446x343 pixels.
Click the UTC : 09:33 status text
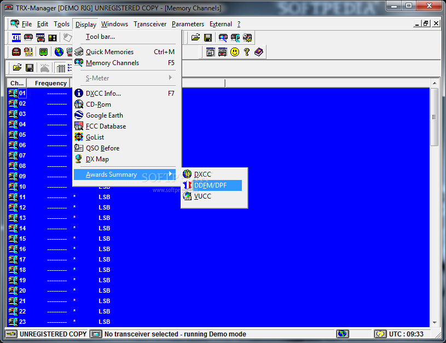406,334
